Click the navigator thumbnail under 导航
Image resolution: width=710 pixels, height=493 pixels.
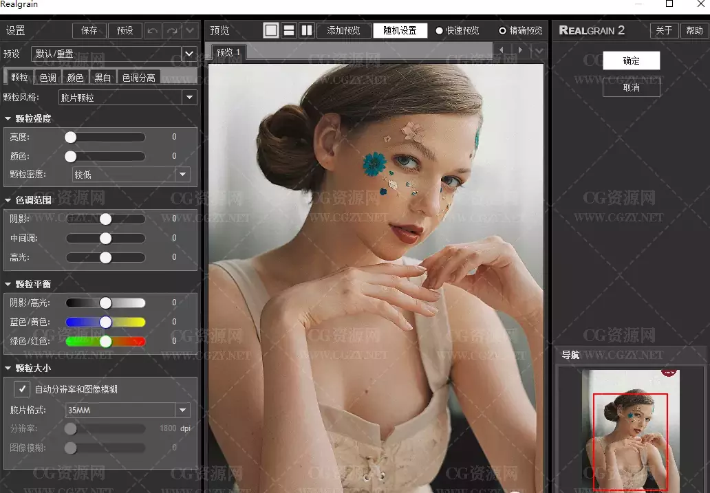click(631, 430)
